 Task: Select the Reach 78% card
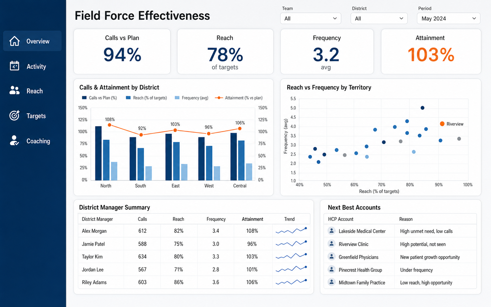225,51
